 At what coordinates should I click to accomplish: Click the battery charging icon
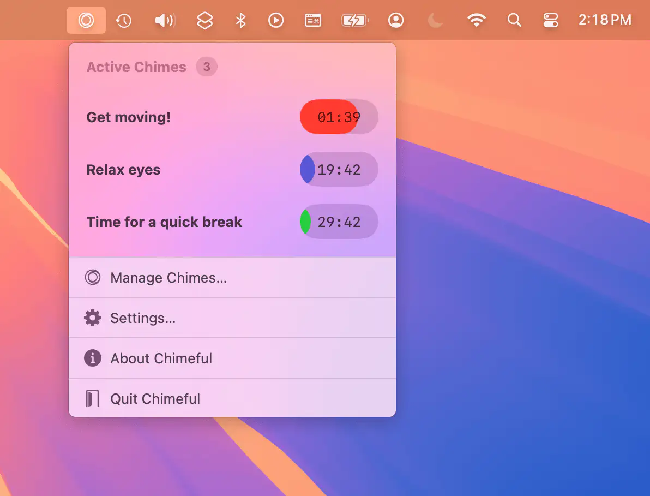point(355,20)
